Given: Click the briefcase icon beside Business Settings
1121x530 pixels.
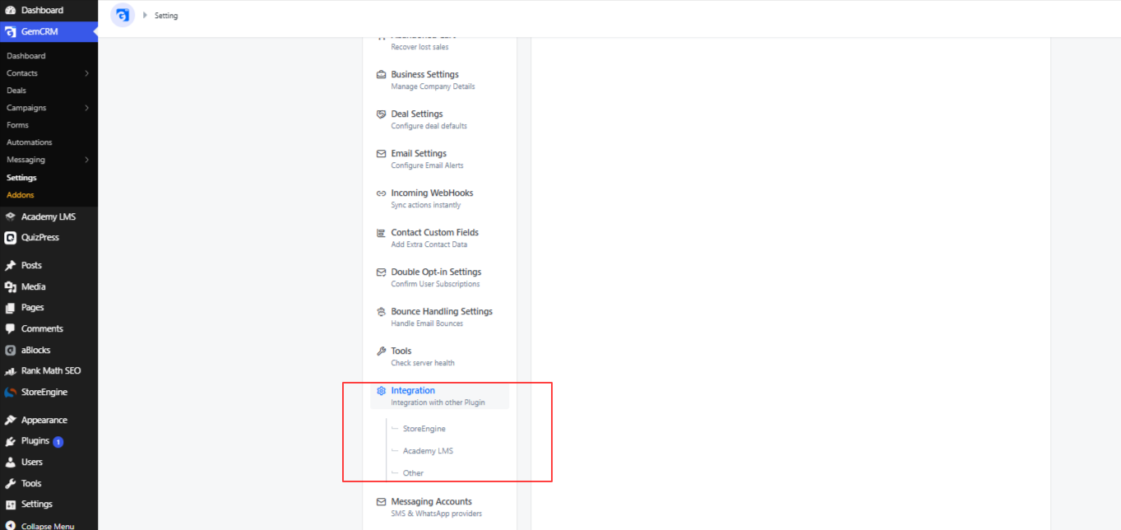Looking at the screenshot, I should coord(382,75).
